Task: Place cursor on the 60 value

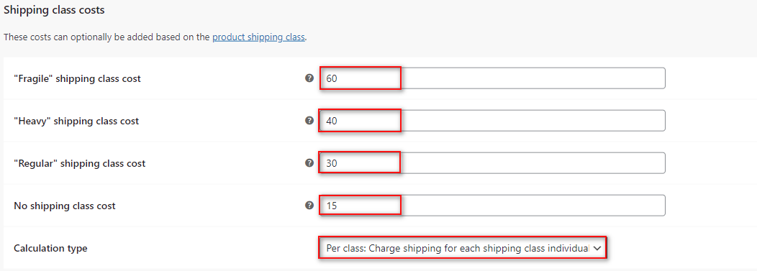Action: coord(332,78)
